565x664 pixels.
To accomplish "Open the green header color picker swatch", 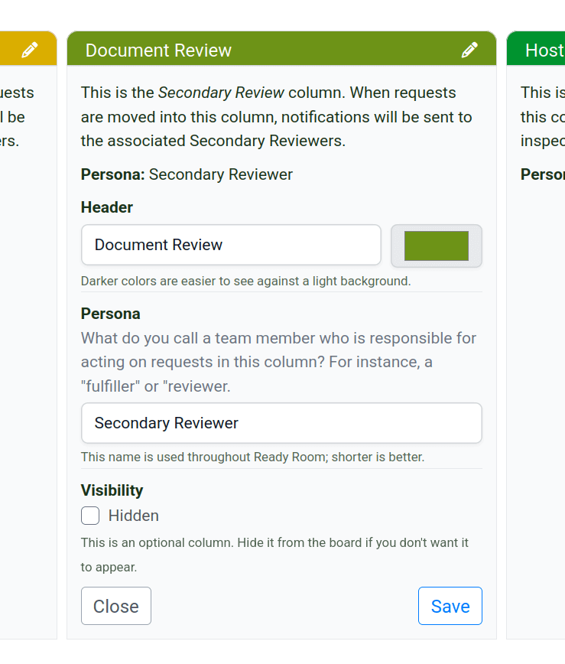I will (x=436, y=246).
